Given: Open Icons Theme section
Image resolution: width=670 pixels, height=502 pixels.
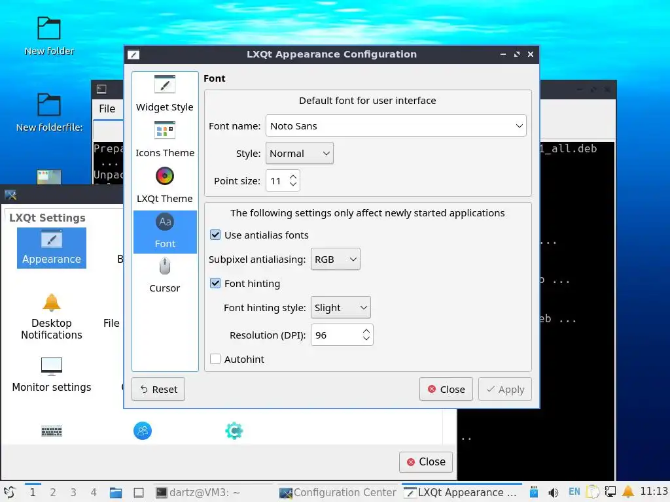Looking at the screenshot, I should pos(164,140).
